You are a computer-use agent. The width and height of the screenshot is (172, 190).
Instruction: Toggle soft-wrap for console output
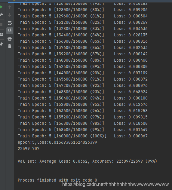[10, 23]
